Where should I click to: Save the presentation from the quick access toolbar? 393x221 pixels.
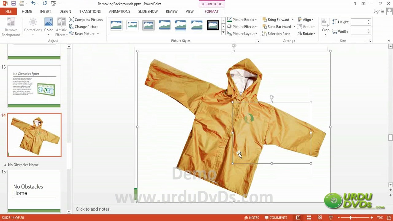tap(14, 4)
